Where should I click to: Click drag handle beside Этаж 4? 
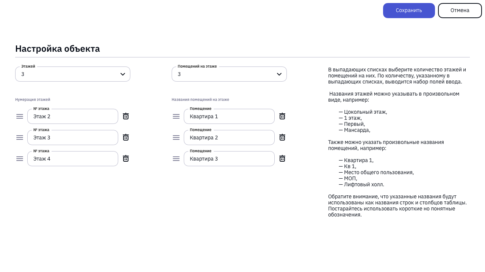(20, 159)
